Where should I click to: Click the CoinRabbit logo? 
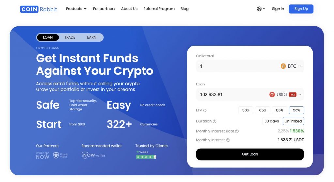tap(38, 9)
